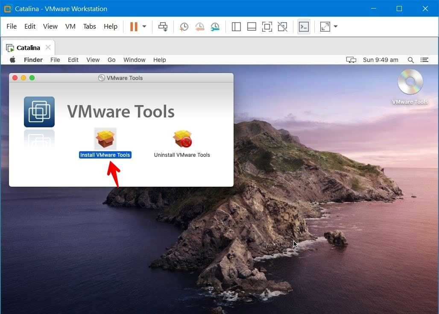The image size is (439, 314).
Task: Close the VMware Tools Finder window
Action: [15, 78]
